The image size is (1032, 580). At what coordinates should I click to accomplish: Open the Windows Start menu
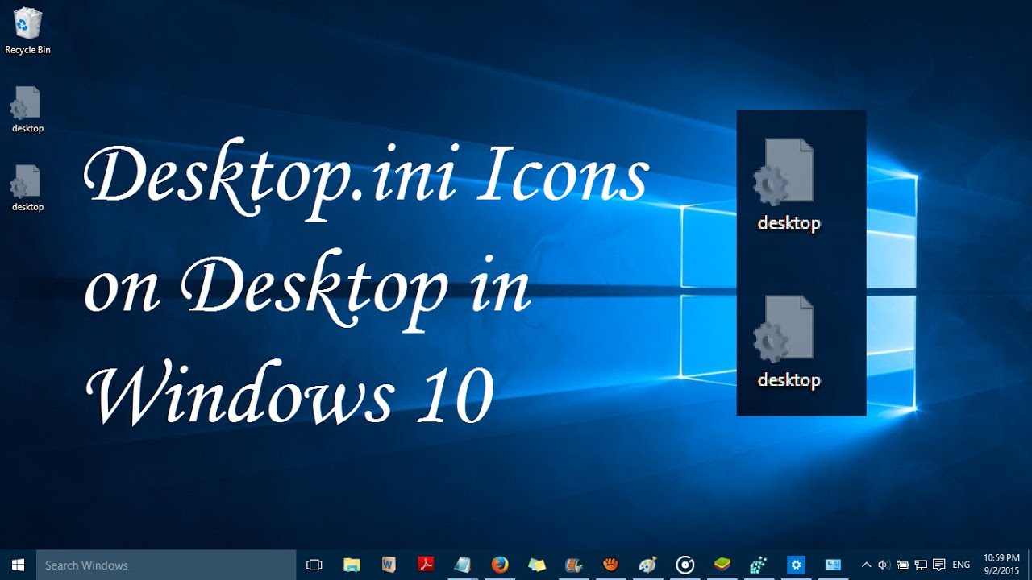(18, 565)
